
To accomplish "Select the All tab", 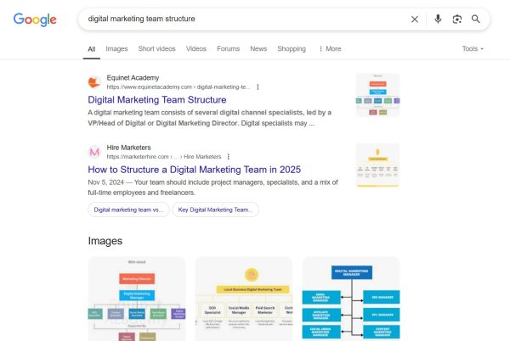I will (x=92, y=49).
